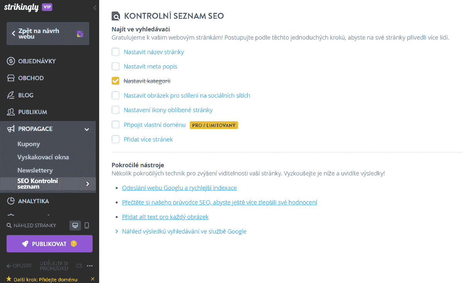Screen dimensions: 463x283
Task: Open Nastavit meta popis link
Action: point(150,67)
